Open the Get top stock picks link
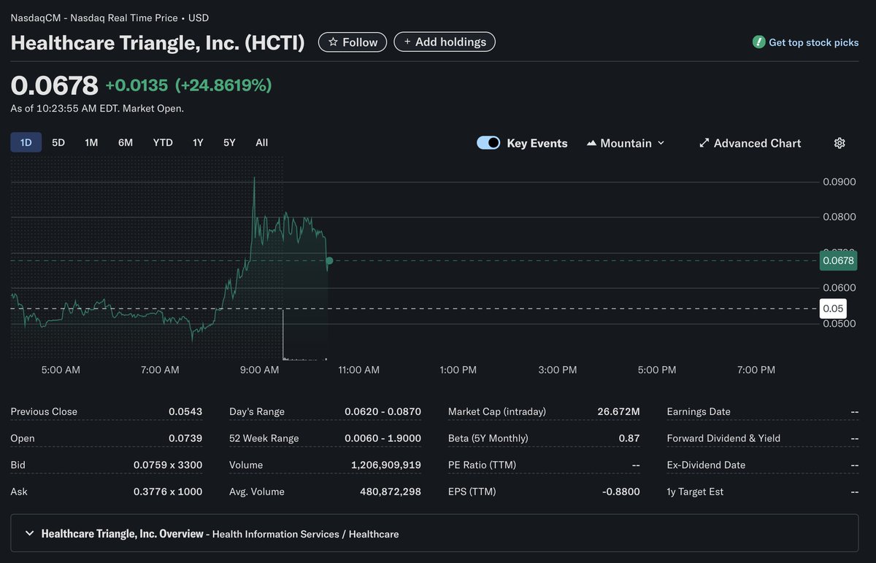The image size is (876, 563). point(814,42)
